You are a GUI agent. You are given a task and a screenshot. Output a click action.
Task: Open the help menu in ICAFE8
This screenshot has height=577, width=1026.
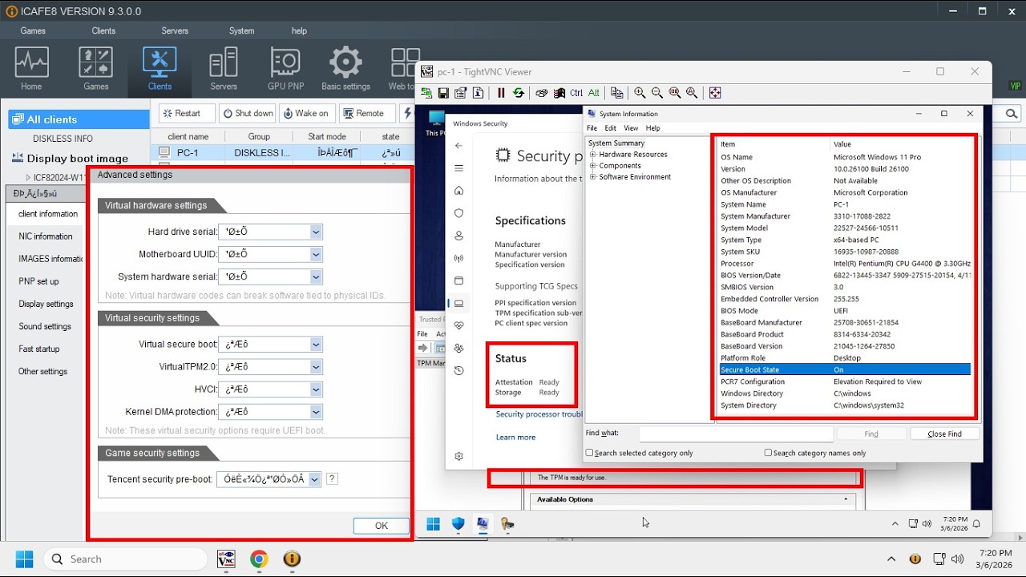pos(299,30)
